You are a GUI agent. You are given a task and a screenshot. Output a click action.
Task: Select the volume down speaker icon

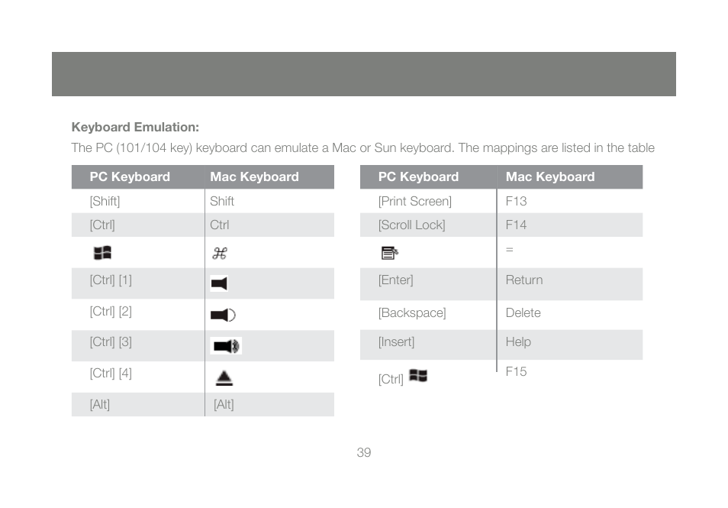(x=224, y=315)
